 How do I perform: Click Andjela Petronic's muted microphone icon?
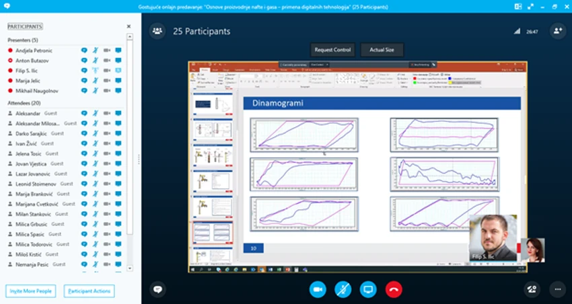95,50
